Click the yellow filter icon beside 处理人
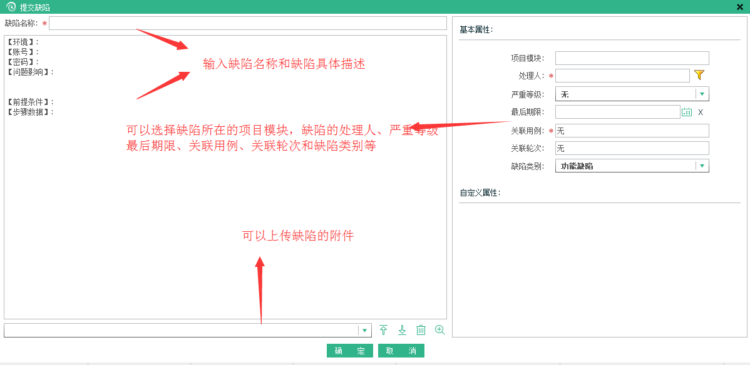Viewport: 750px width, 365px height. pos(699,75)
